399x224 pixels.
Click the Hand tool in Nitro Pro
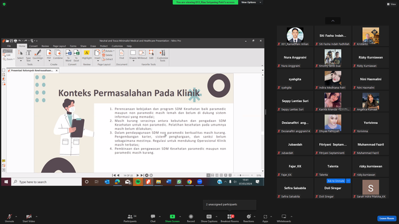[x=7, y=51]
